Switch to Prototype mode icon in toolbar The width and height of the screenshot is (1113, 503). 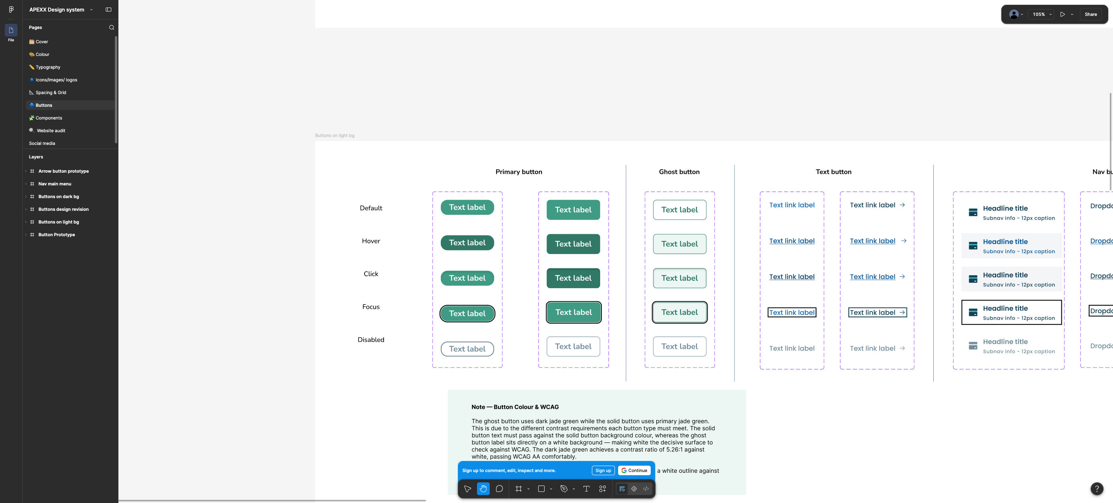[x=634, y=489]
